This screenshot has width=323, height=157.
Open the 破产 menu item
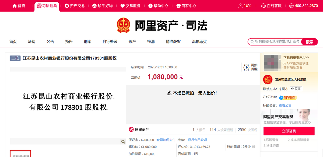132,42
